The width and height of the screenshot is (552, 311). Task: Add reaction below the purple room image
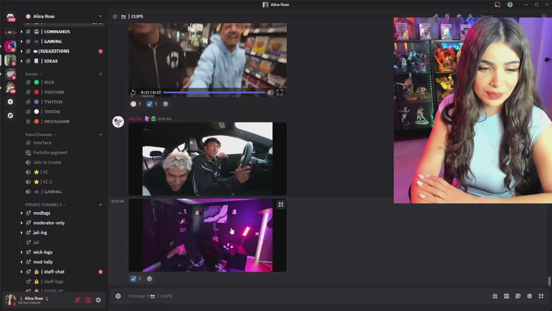149,279
